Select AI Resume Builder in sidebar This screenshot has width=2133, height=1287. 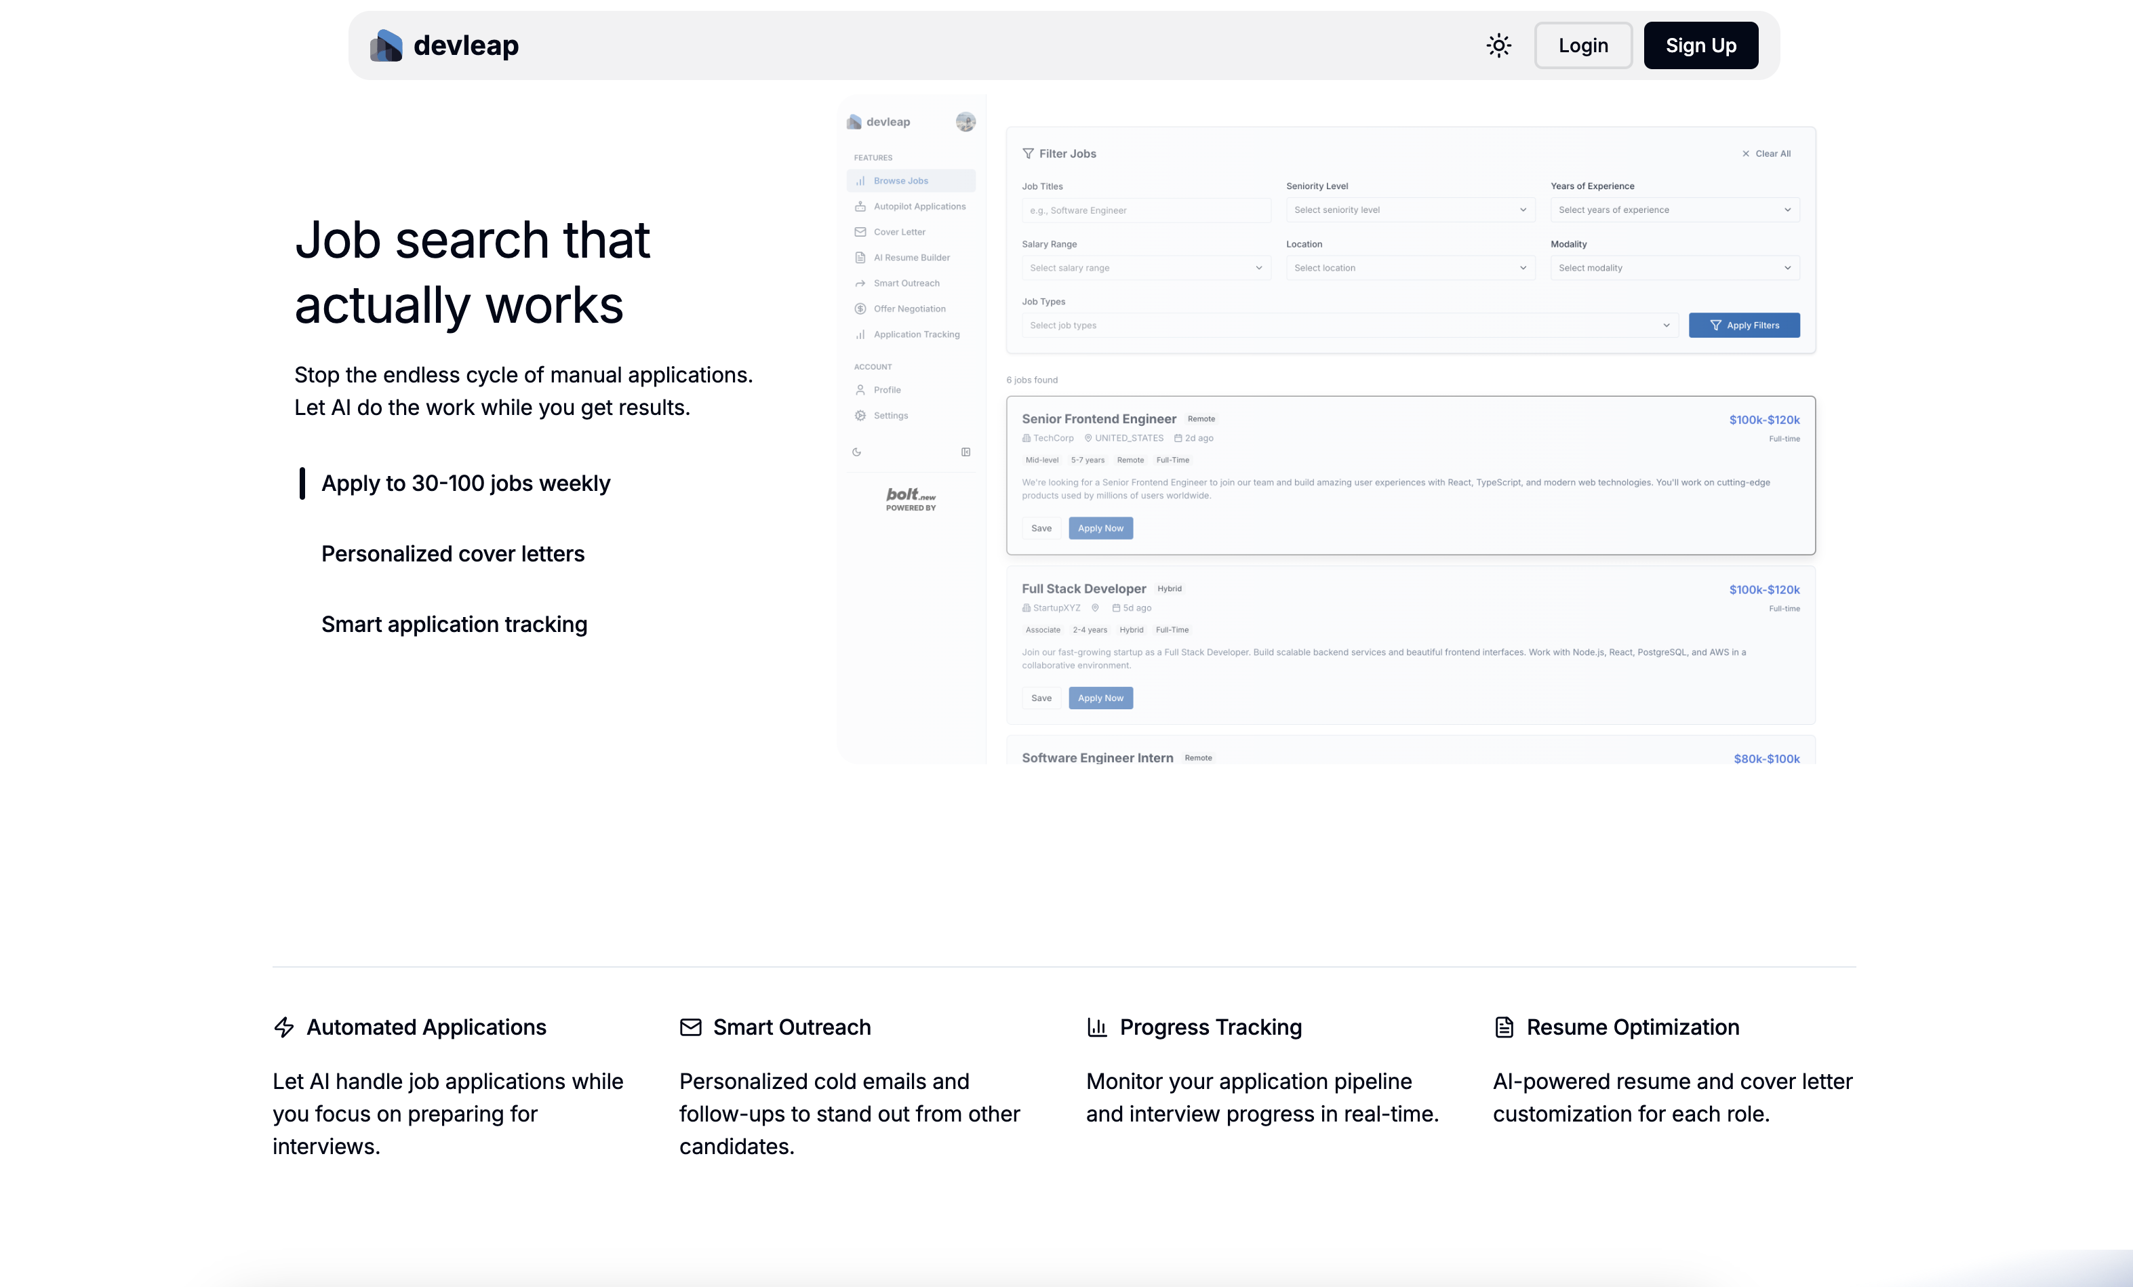coord(911,258)
